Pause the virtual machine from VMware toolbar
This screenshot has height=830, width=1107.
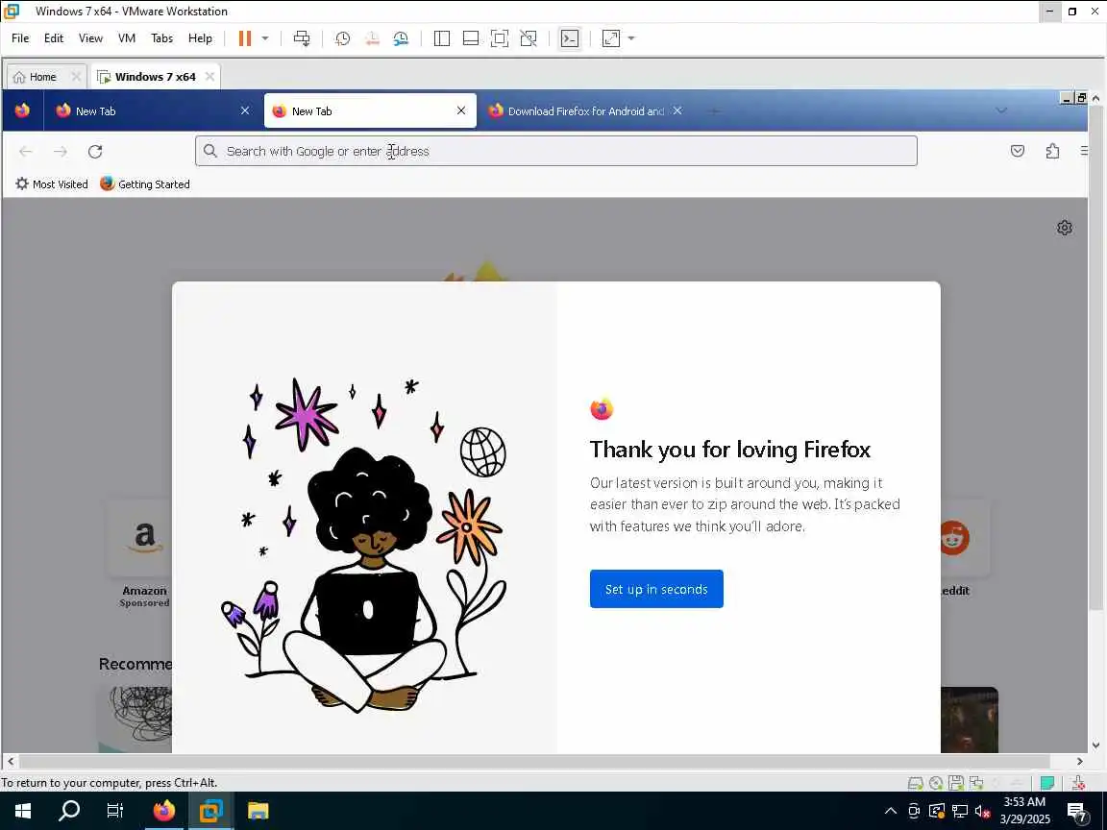(245, 38)
